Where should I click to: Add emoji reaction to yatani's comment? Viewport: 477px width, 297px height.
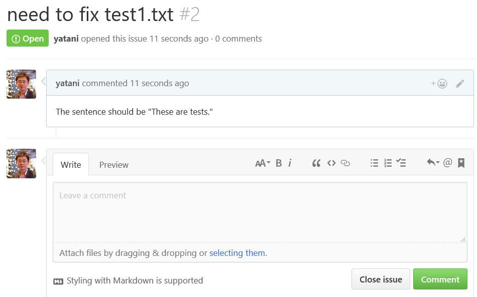coord(439,84)
